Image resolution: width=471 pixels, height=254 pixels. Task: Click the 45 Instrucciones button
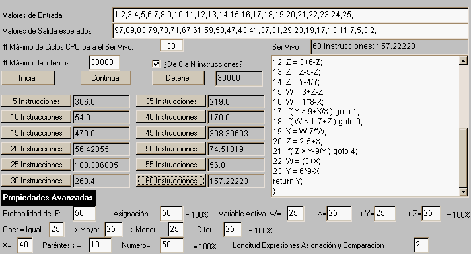pyautogui.click(x=171, y=133)
